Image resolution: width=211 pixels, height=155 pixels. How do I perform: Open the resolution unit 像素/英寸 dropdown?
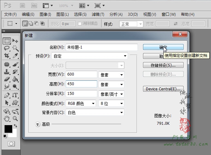111,94
